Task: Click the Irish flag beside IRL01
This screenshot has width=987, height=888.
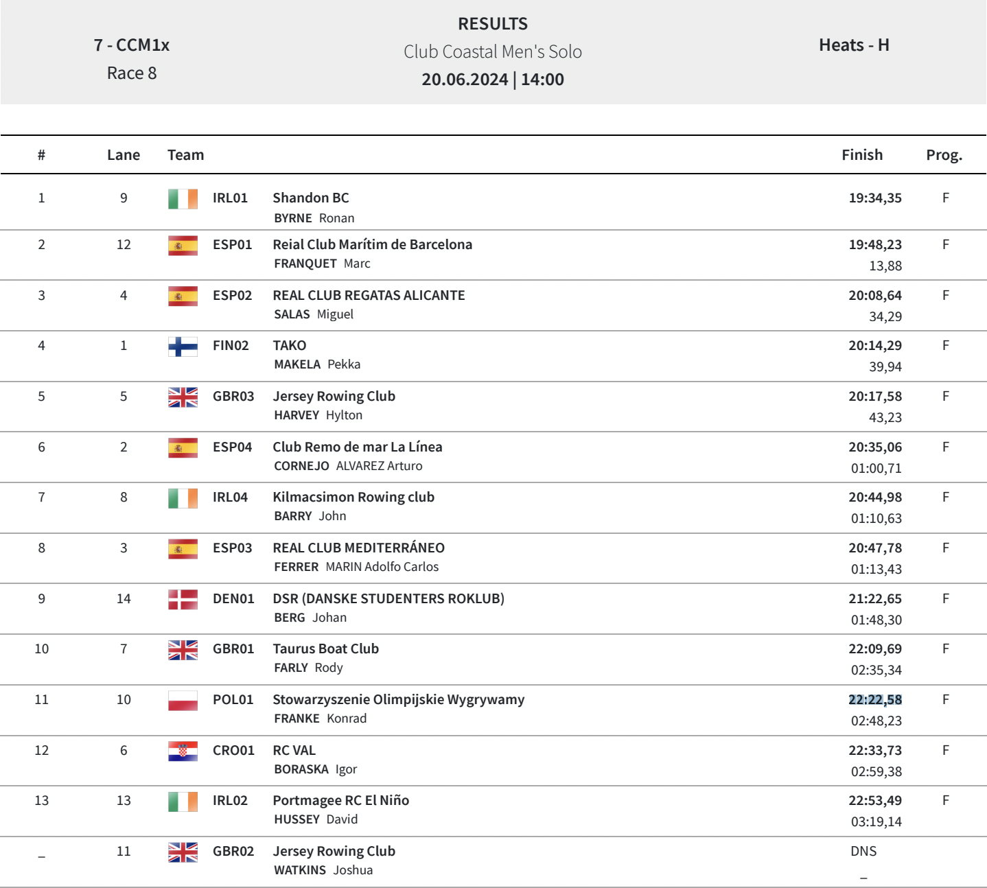Action: pyautogui.click(x=183, y=198)
